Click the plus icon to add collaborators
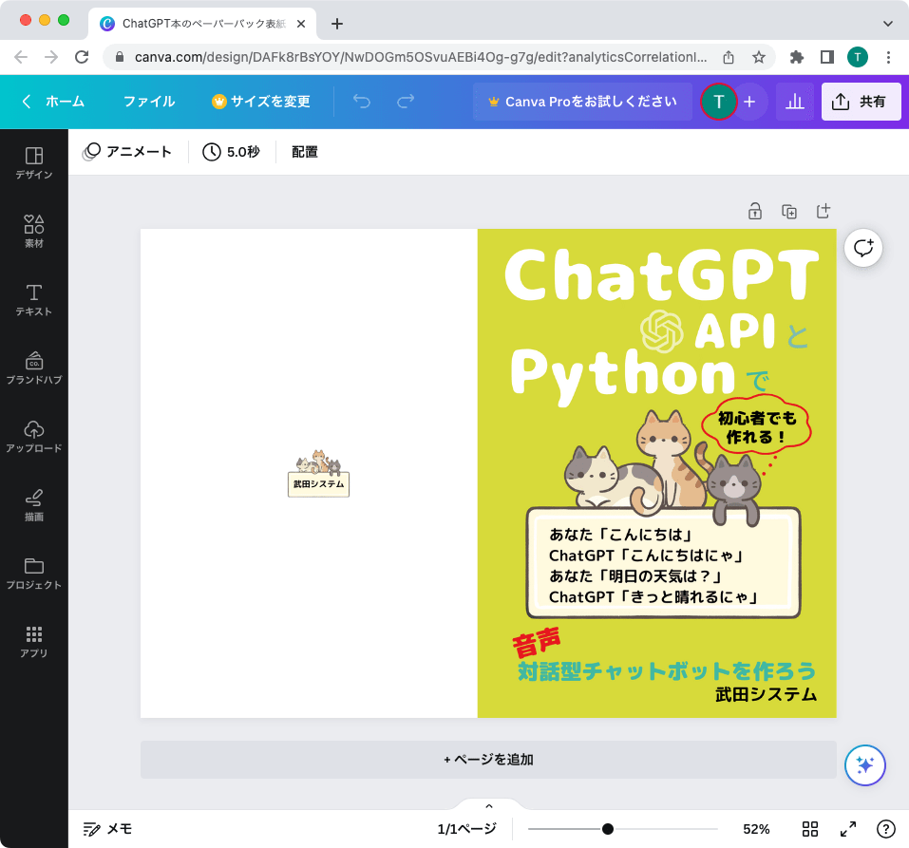909x848 pixels. tap(749, 102)
